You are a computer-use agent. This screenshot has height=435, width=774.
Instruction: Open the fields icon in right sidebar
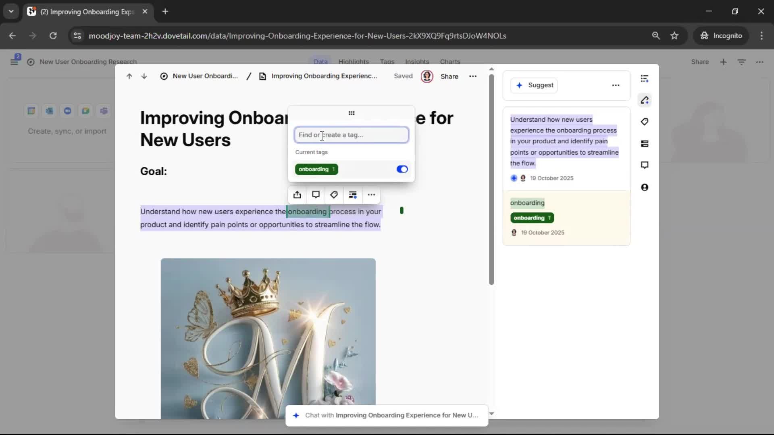(x=644, y=144)
